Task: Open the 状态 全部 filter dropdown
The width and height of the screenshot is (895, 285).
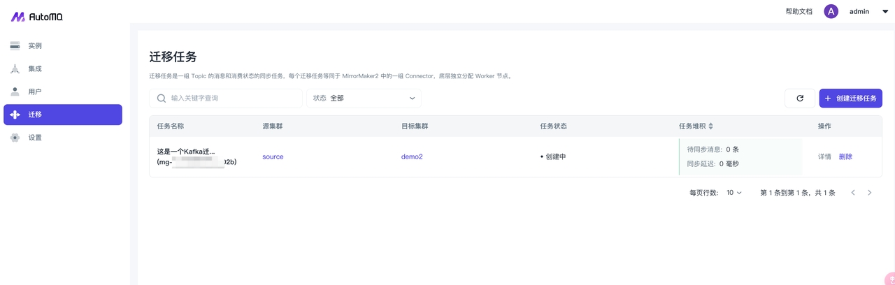Action: [x=364, y=98]
